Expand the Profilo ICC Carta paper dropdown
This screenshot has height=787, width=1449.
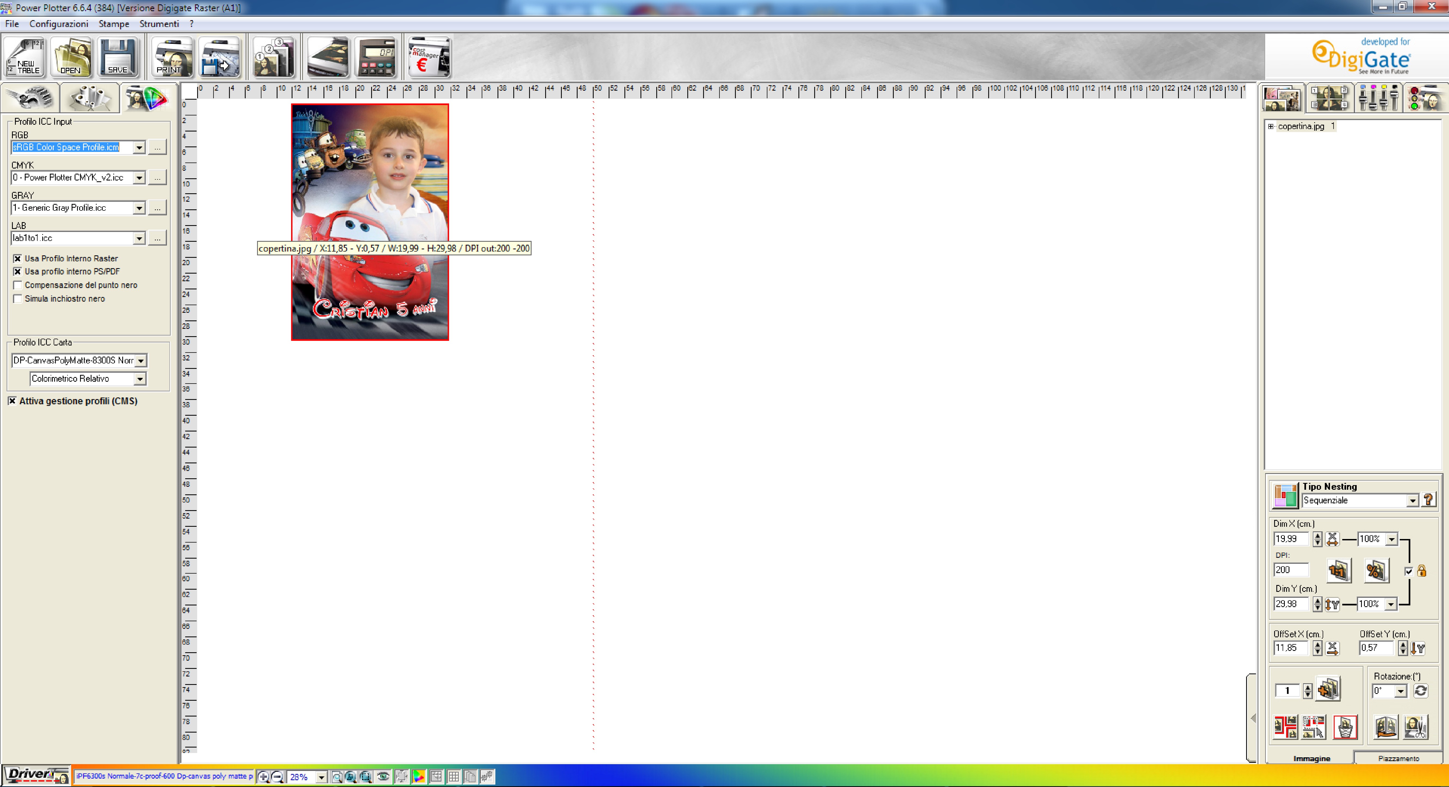point(141,361)
